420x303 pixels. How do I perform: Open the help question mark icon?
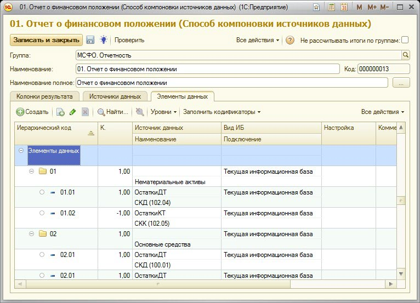(291, 40)
